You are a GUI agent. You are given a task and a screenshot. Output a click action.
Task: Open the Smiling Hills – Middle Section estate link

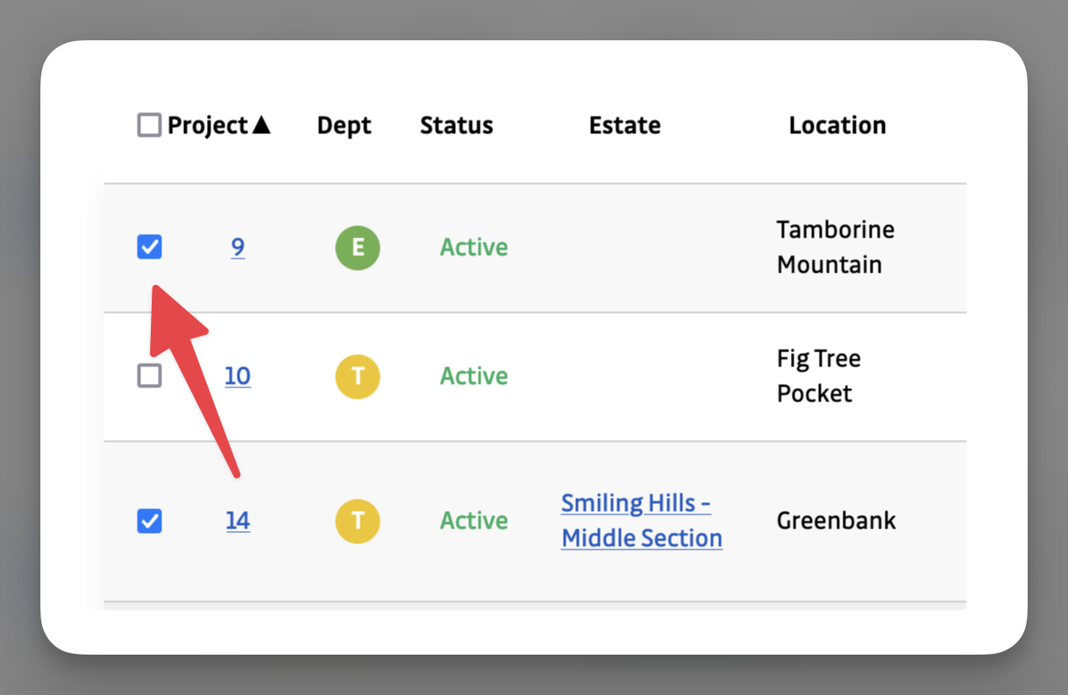tap(641, 520)
